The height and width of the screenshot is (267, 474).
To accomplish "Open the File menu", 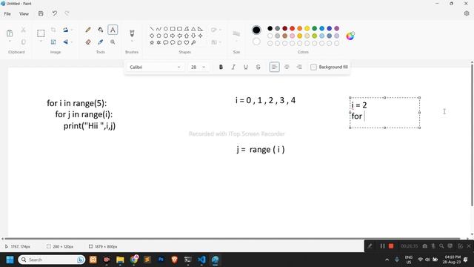I will point(7,13).
